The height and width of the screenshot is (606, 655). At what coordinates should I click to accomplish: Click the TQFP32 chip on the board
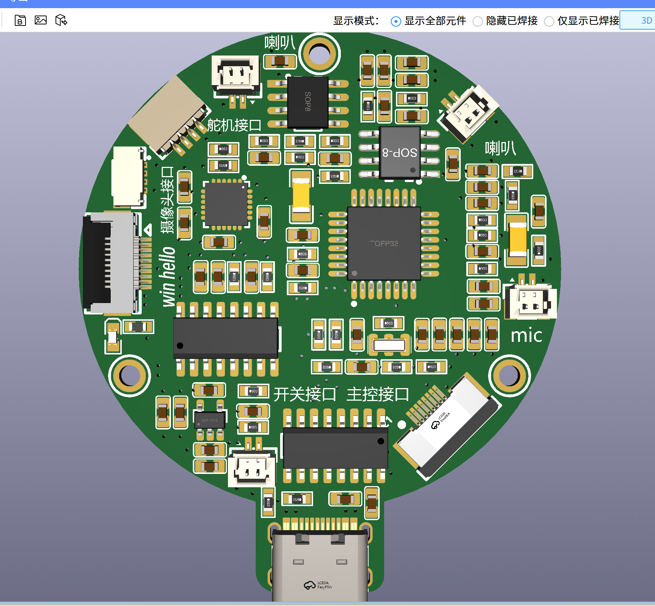coord(384,243)
